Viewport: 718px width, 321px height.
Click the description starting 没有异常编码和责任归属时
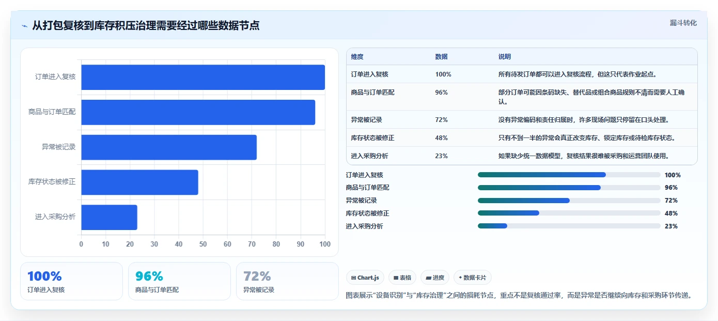coord(584,120)
